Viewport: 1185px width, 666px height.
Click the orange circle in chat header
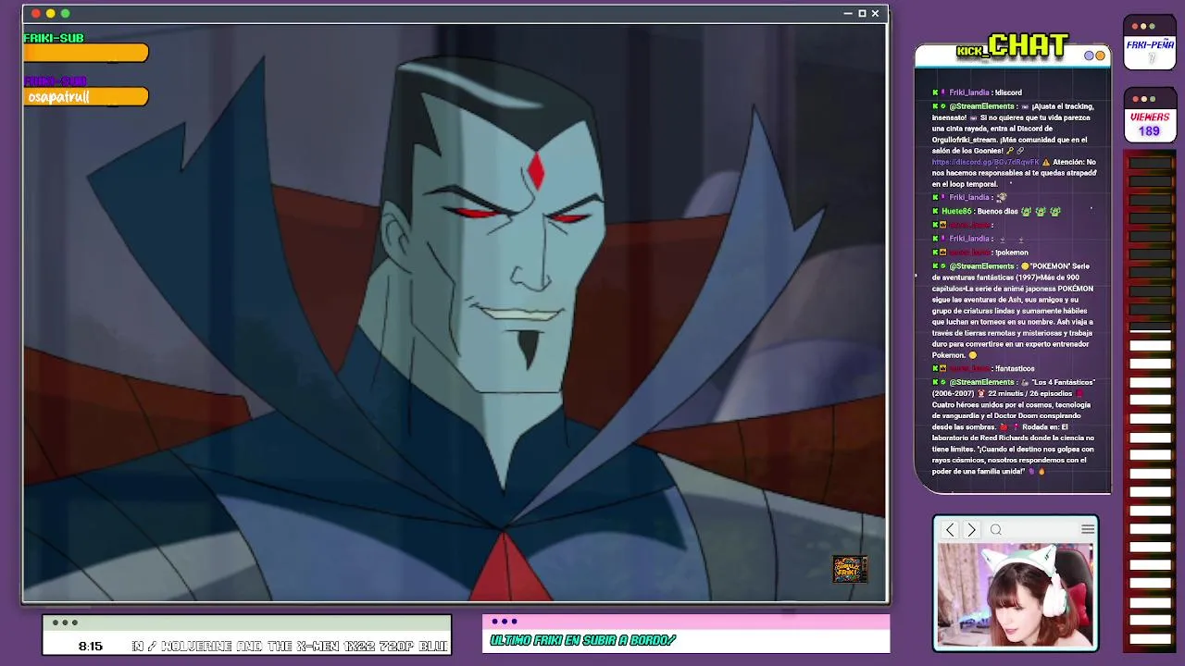tap(1100, 55)
